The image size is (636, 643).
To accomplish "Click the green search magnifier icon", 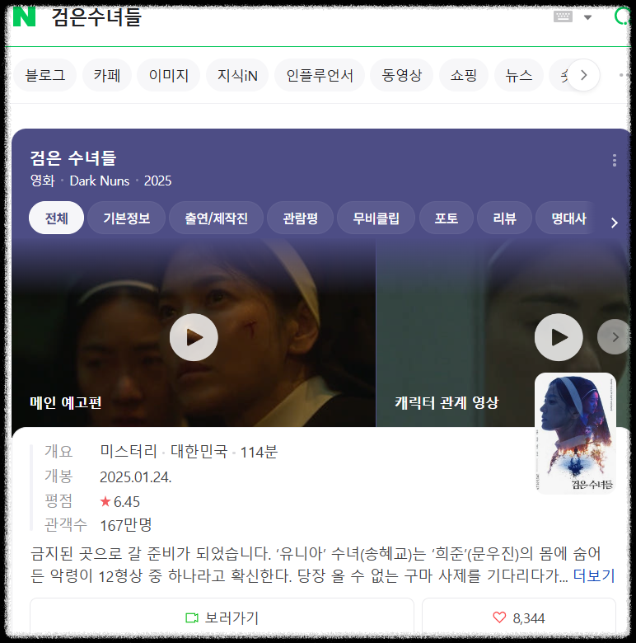I will click(622, 16).
